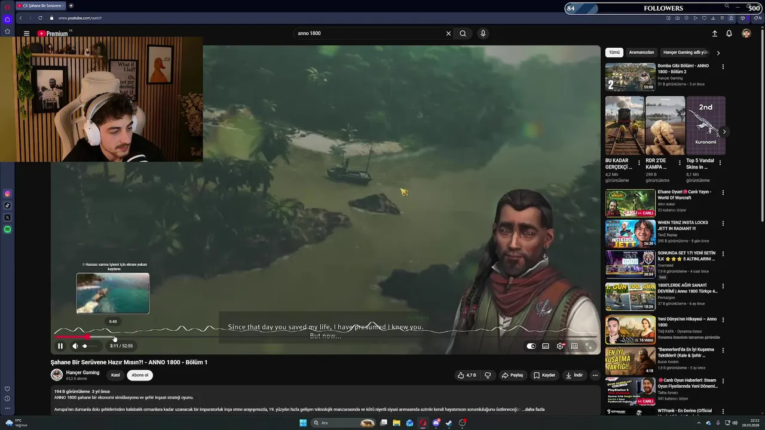765x430 pixels.
Task: Open Efsane Oyun World Of Warcraft options
Action: pyautogui.click(x=723, y=193)
